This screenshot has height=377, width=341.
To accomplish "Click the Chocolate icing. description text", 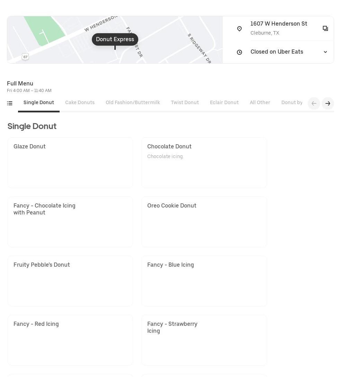I will pos(165,157).
